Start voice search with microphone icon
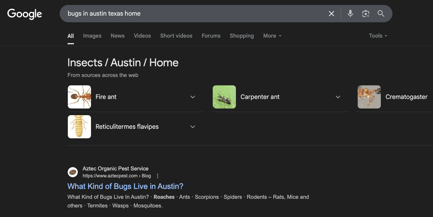This screenshot has width=433, height=217. tap(350, 14)
